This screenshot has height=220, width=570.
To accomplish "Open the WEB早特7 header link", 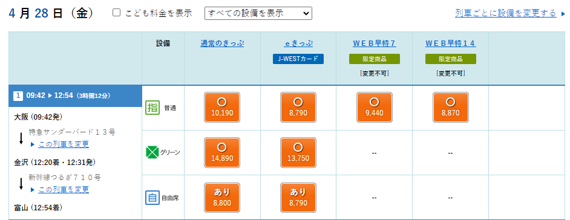I will (x=375, y=44).
